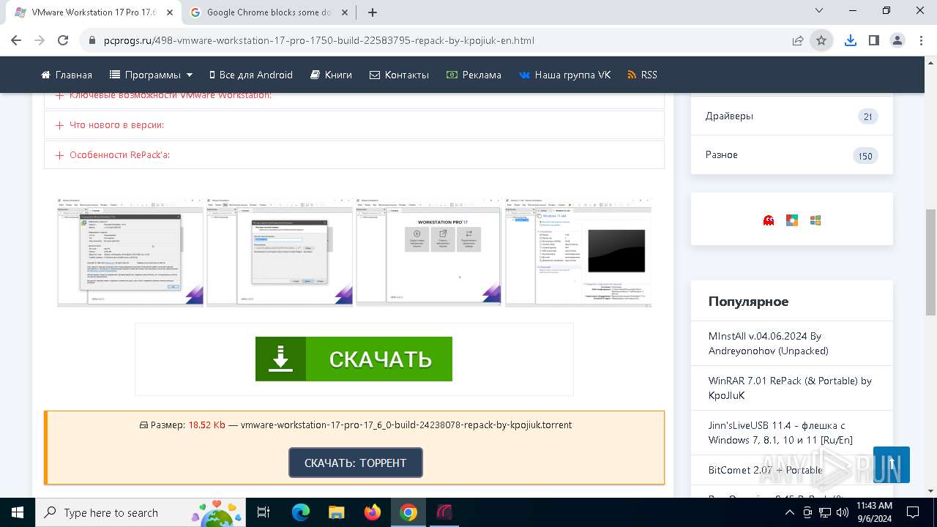Visit Наша группа VK link
Screen dimensions: 937x527
tap(564, 75)
